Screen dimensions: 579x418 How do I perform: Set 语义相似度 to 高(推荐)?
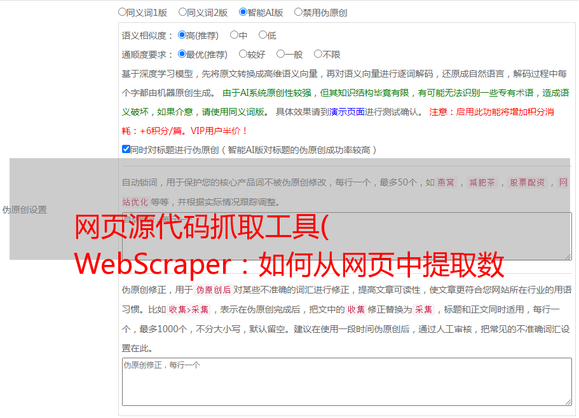(x=182, y=35)
